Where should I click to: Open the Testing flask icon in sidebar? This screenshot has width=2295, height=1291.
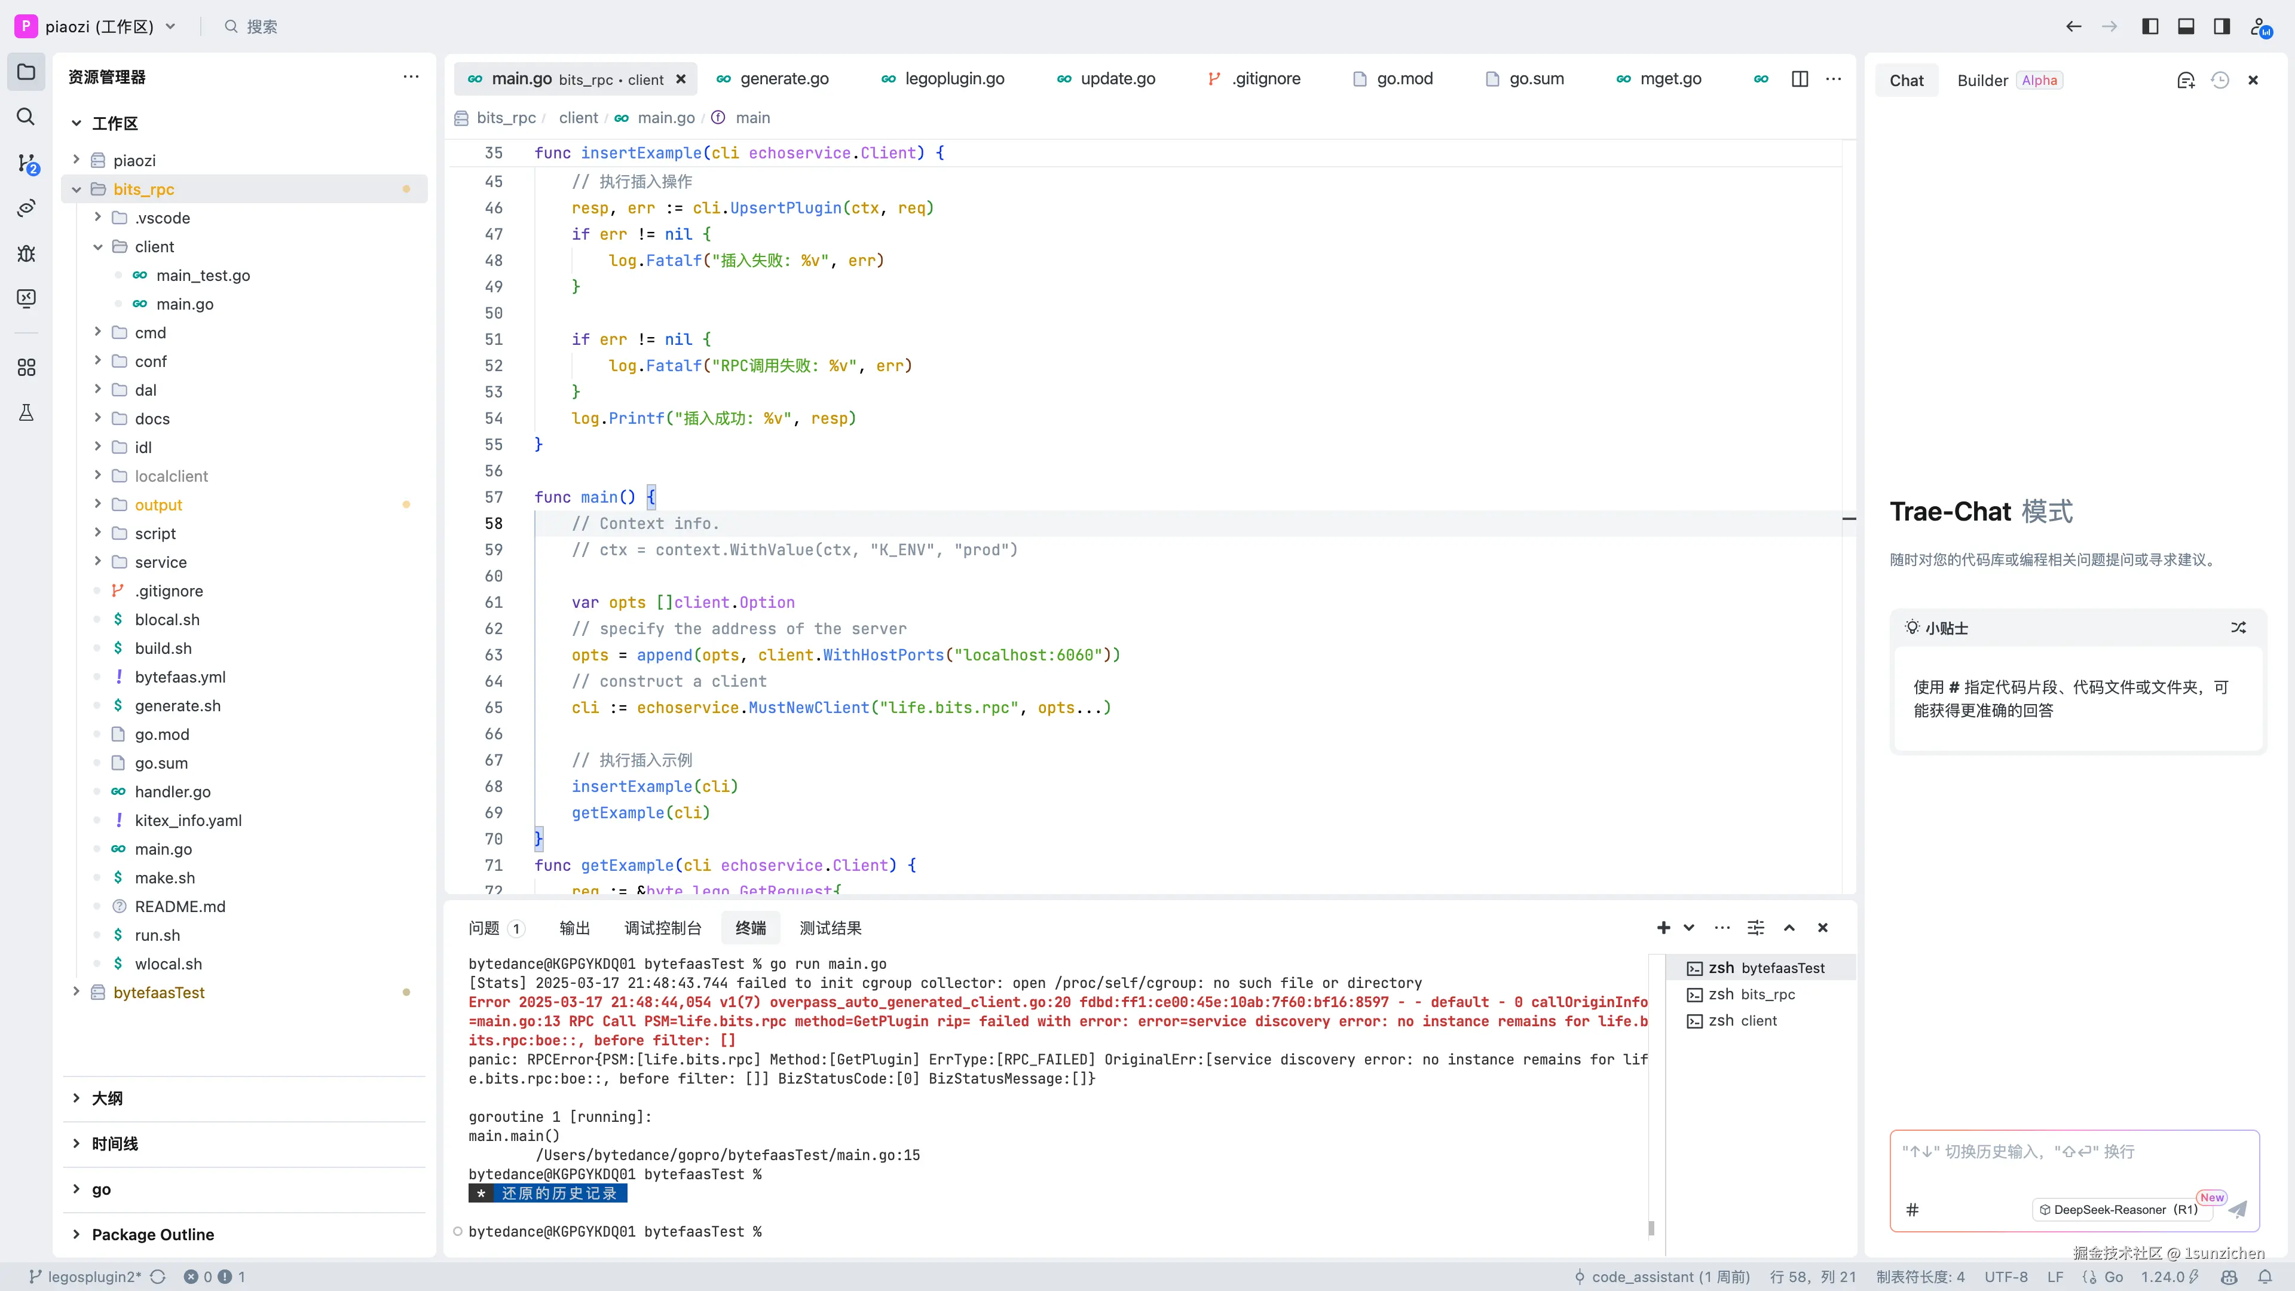26,412
